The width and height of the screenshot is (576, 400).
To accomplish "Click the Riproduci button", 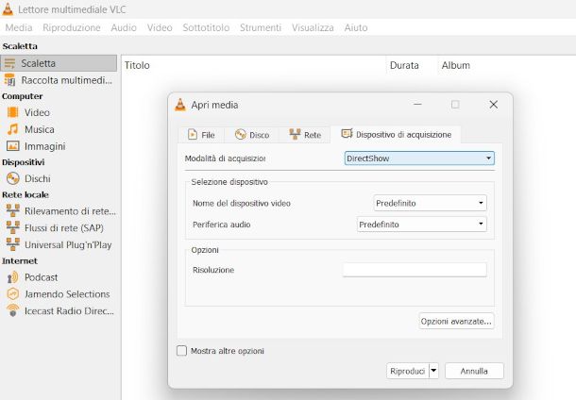I will (x=408, y=371).
